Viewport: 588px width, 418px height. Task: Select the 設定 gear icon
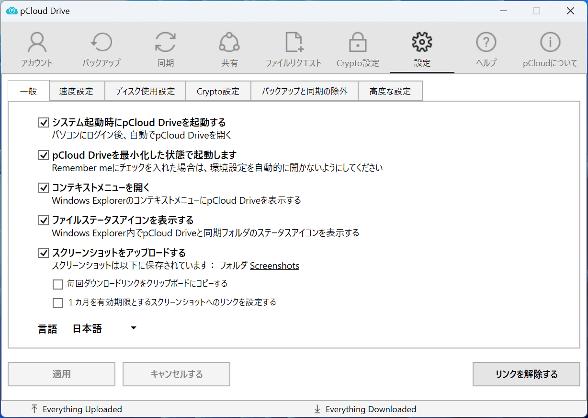pos(422,43)
